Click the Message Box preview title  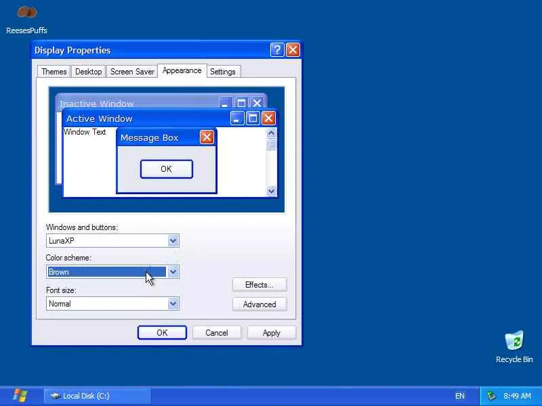(149, 138)
